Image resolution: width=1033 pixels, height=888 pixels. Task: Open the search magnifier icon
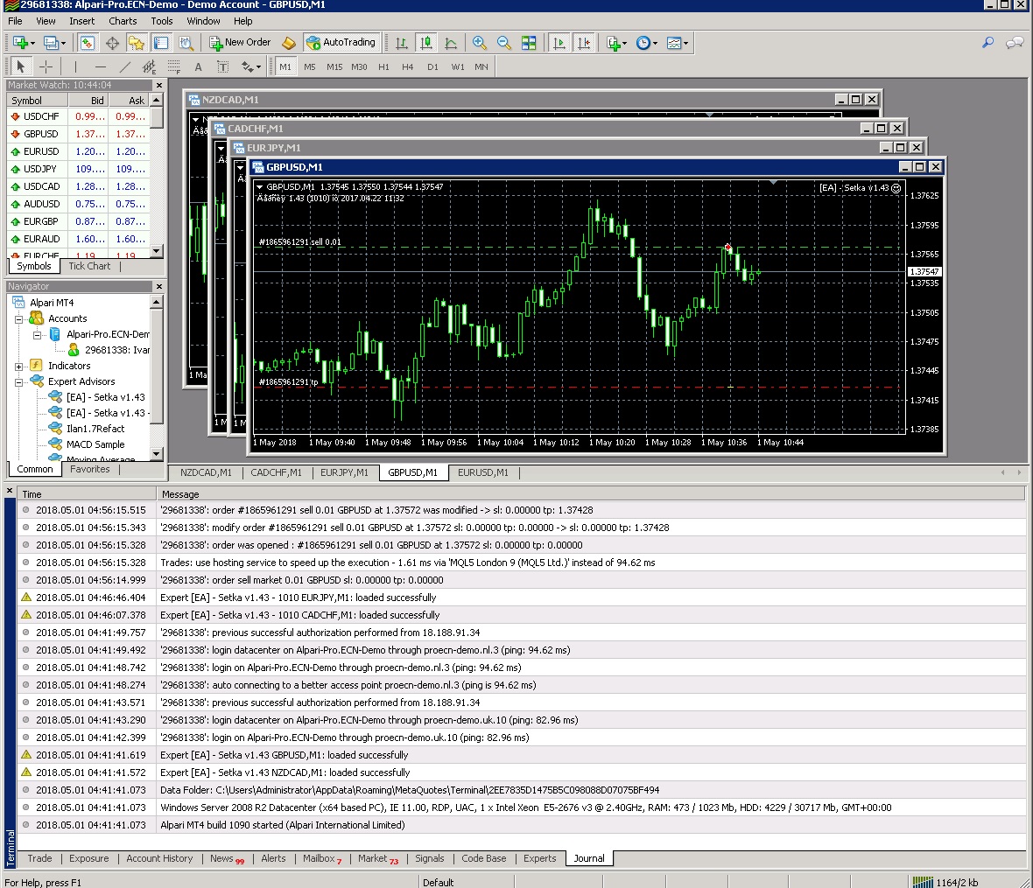(987, 43)
